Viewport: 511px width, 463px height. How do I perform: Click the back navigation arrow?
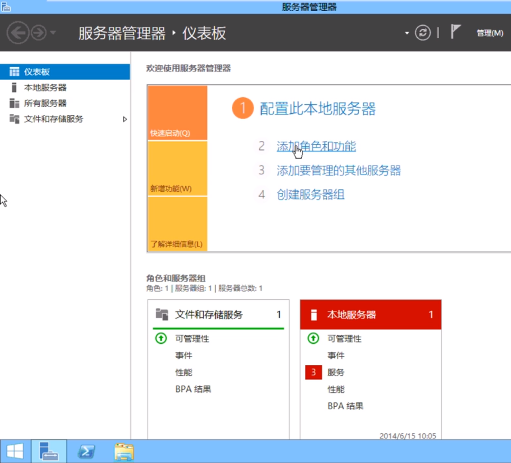tap(18, 33)
